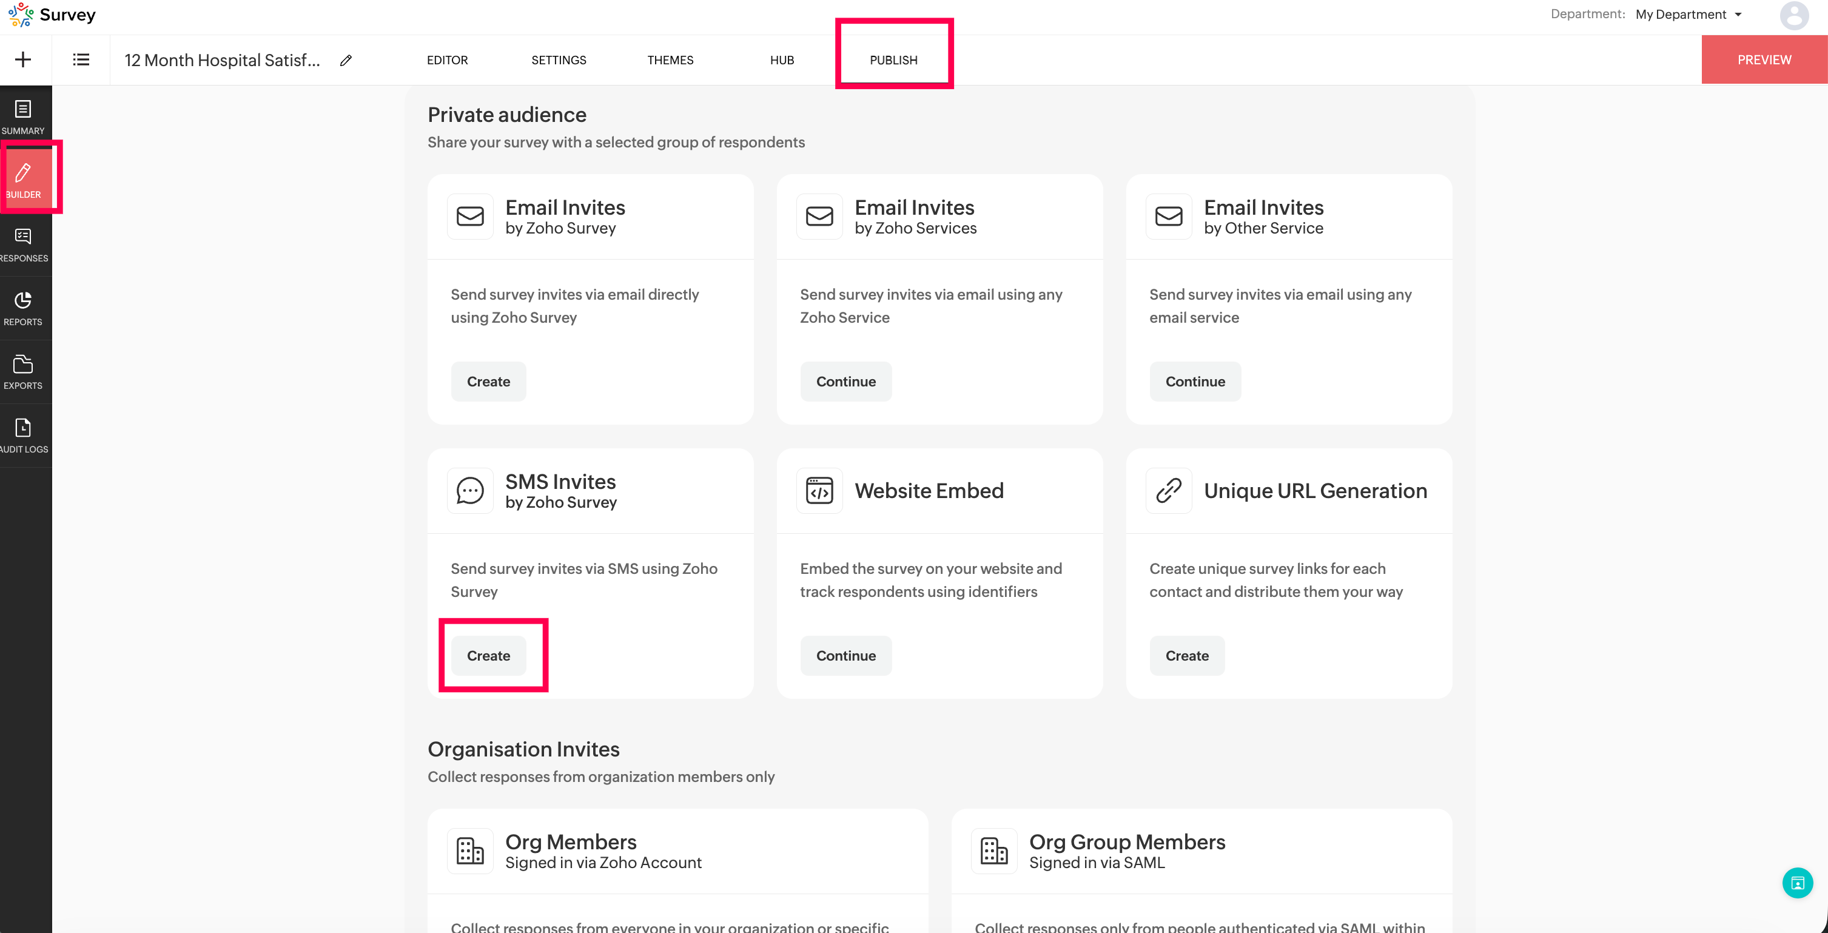Select the Publish tab
The image size is (1828, 933).
point(893,60)
